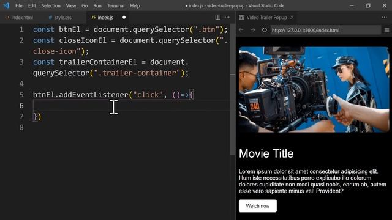This screenshot has height=220, width=392.
Task: Split the editor to the right
Action: point(218,17)
